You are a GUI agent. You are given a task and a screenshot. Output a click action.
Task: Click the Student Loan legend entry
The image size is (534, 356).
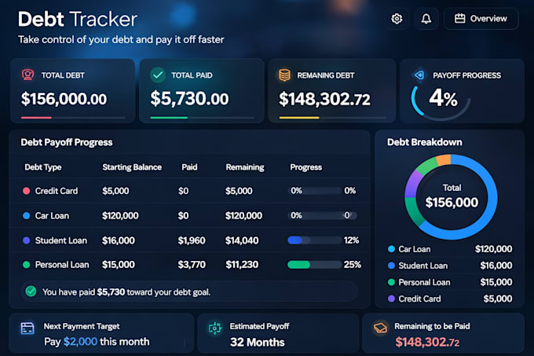[450, 266]
